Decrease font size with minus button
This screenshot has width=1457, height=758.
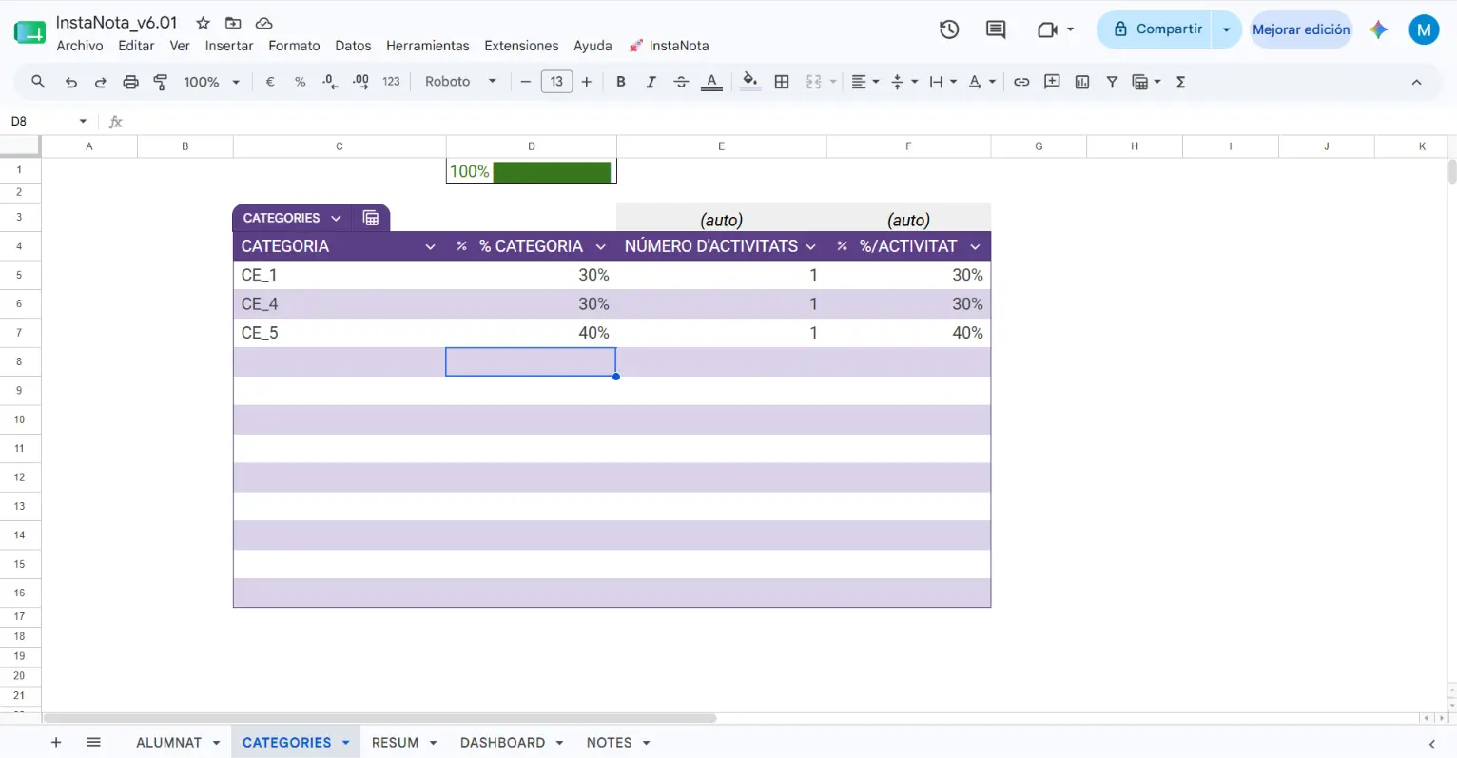[x=525, y=82]
